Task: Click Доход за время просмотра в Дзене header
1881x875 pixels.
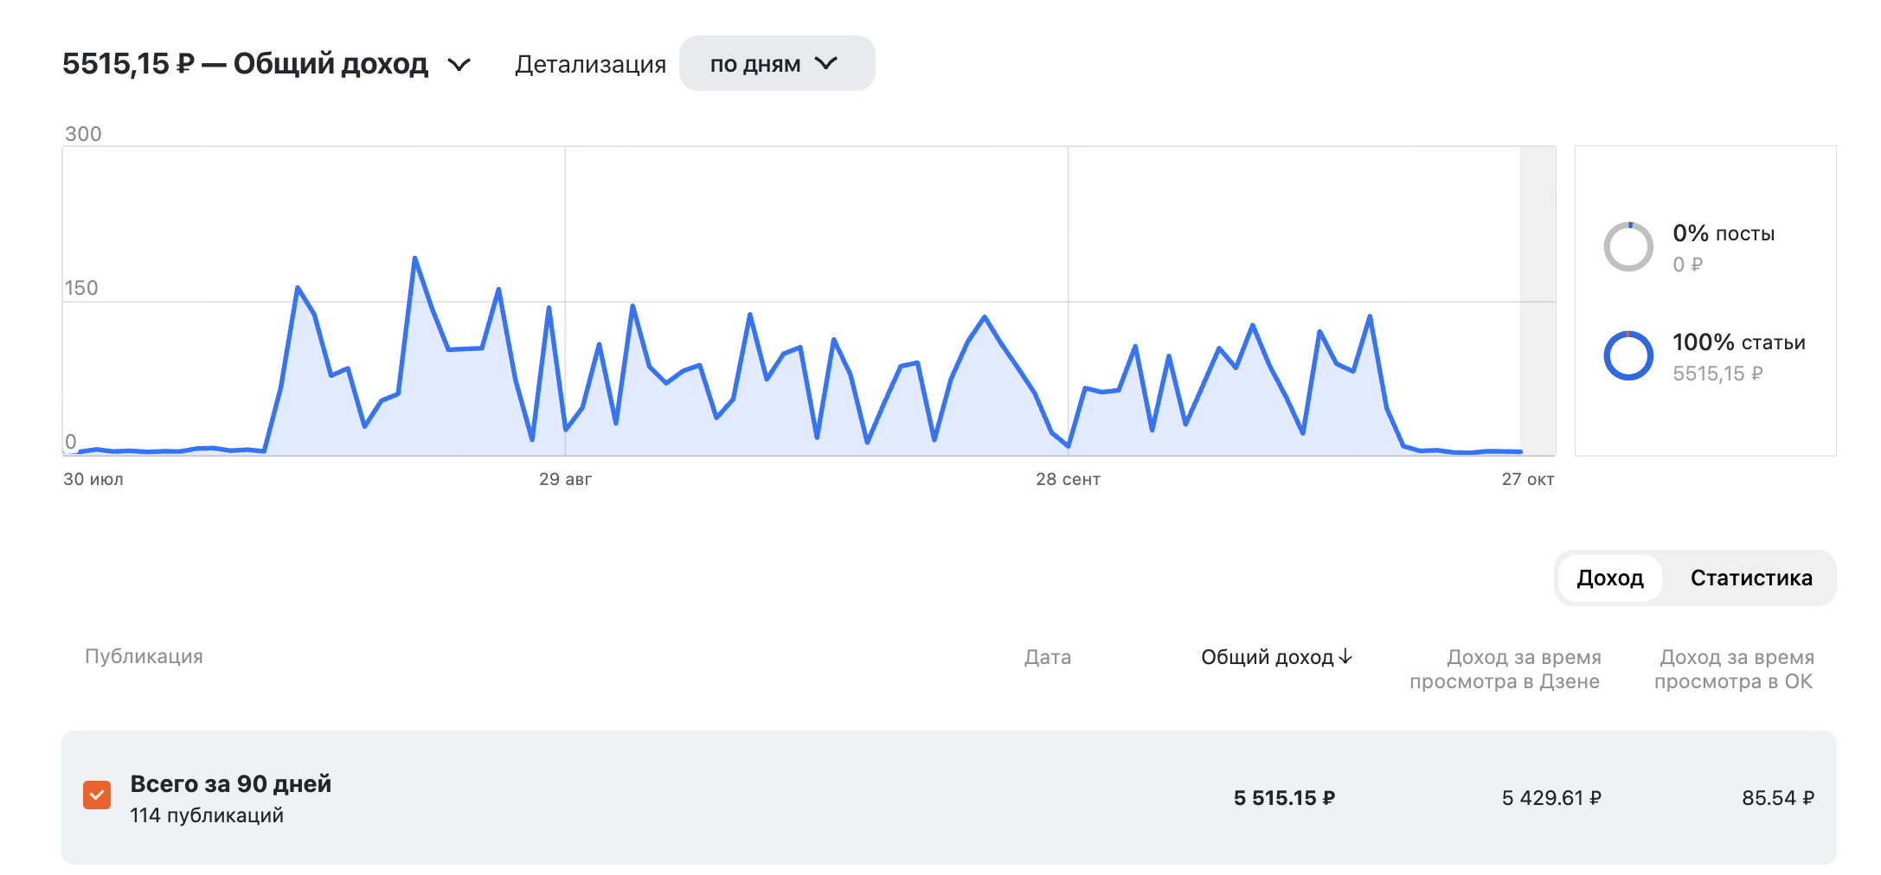Action: coord(1505,669)
